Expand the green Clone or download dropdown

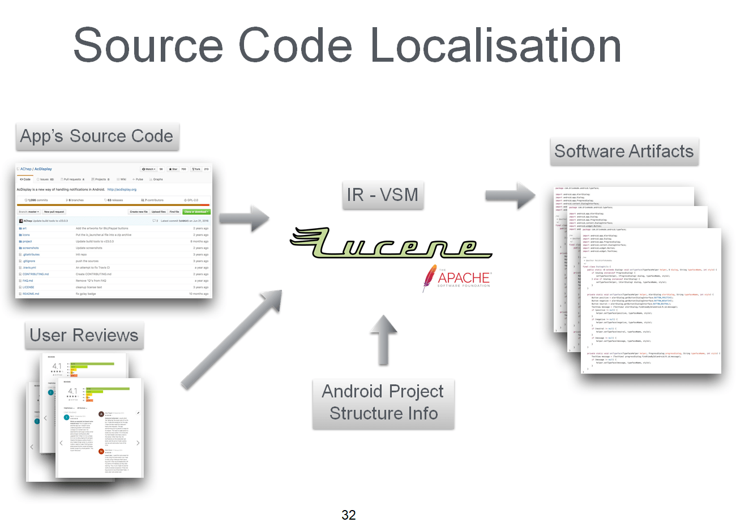point(196,212)
